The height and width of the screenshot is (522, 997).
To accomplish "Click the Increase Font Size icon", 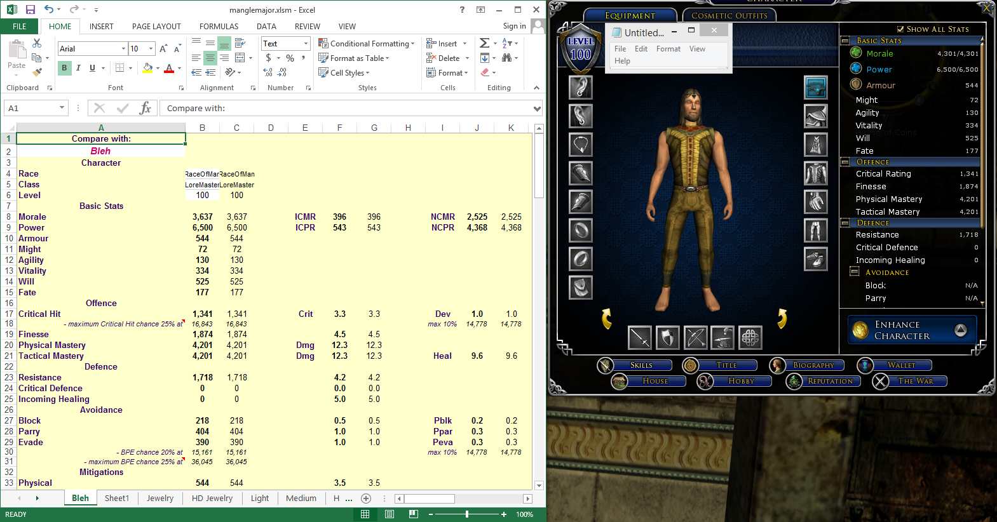I will (163, 49).
